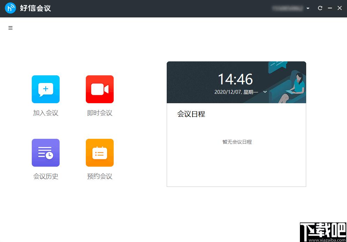The image size is (347, 242).
Task: Click the 好信会议 logo icon
Action: tap(10, 8)
